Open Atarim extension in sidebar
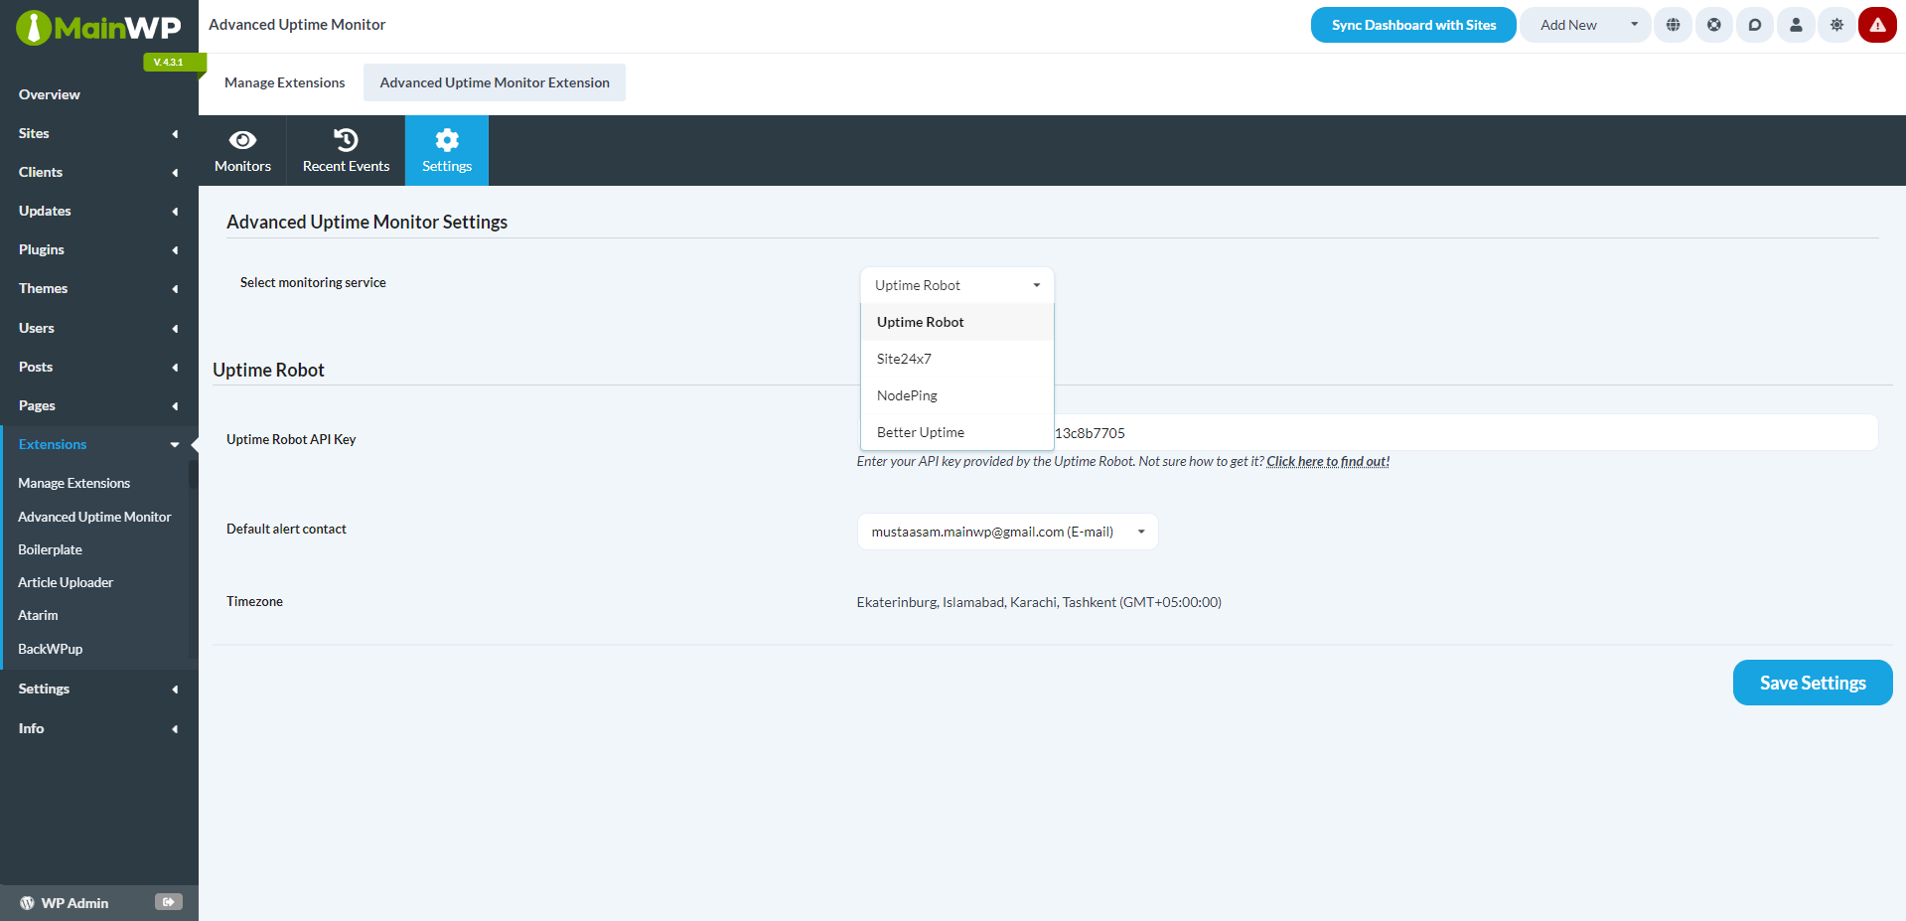This screenshot has width=1906, height=921. coord(39,615)
